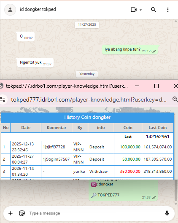The image size is (178, 223).
Task: Minimize the tokped777 popup window
Action: pyautogui.click(x=137, y=86)
